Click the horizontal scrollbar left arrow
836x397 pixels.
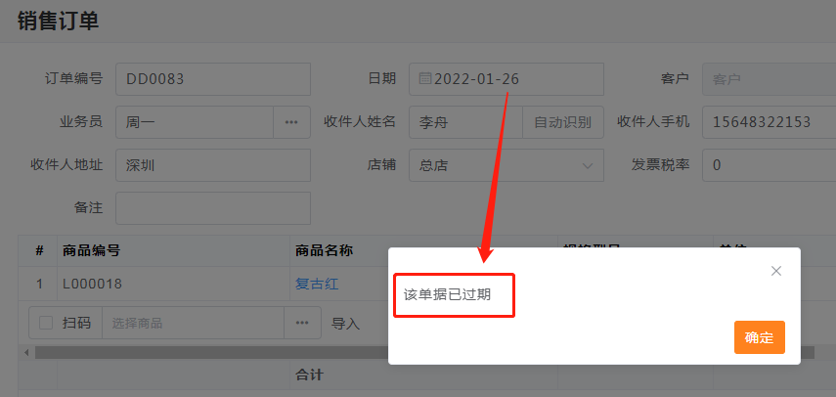pos(25,352)
